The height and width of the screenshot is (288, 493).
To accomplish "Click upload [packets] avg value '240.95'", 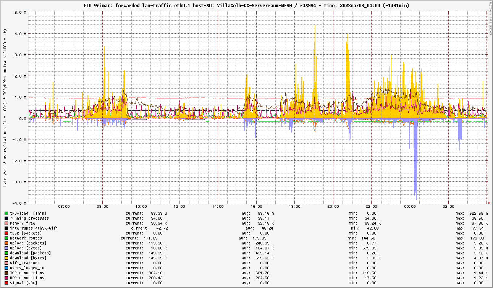I will point(262,243).
